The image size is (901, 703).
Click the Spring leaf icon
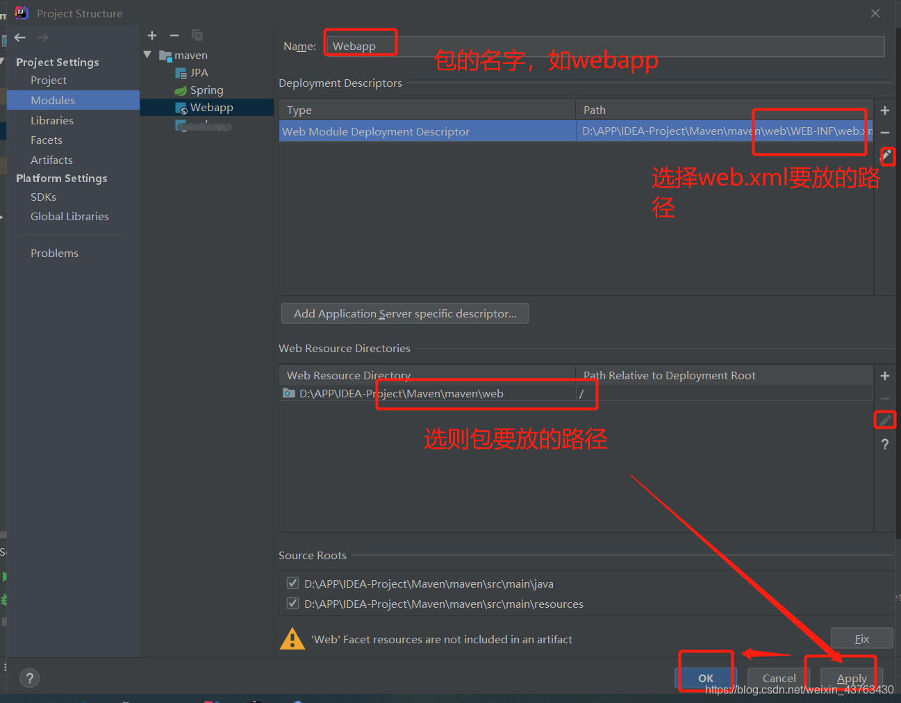[x=181, y=90]
